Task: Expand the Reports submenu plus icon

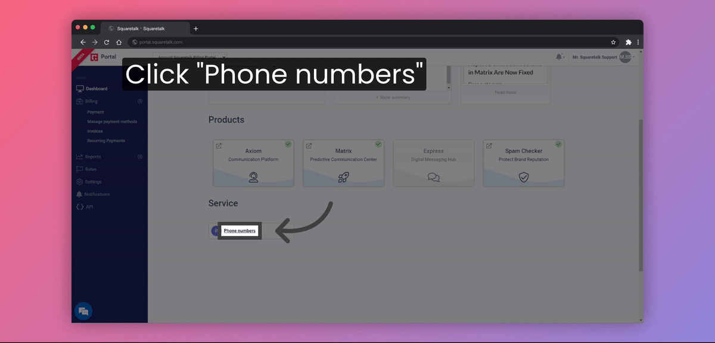Action: coord(140,157)
